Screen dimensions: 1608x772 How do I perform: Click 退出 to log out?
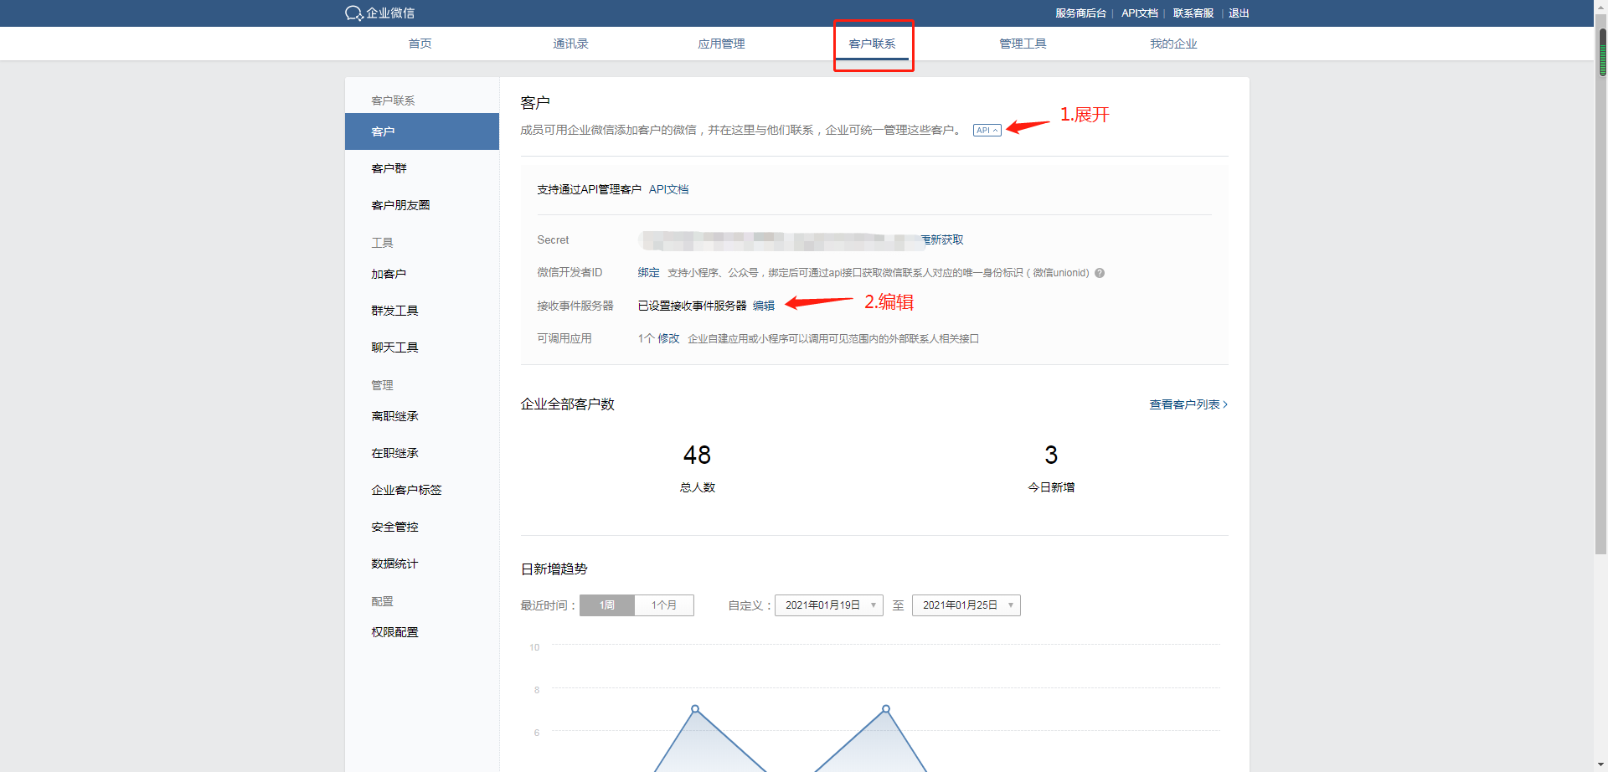pyautogui.click(x=1239, y=13)
